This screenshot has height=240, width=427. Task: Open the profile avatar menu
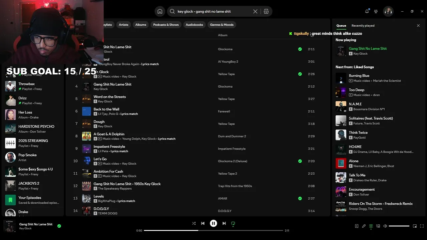[x=388, y=11]
